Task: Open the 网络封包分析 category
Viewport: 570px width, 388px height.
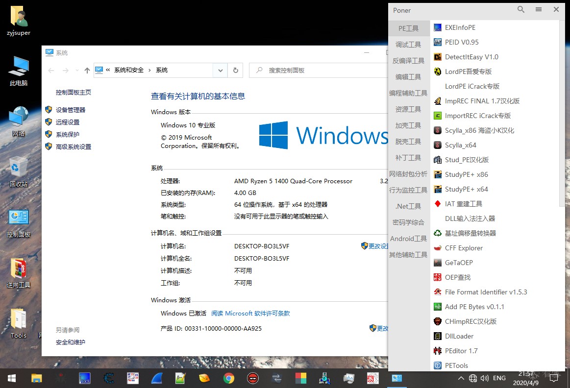Action: (409, 174)
